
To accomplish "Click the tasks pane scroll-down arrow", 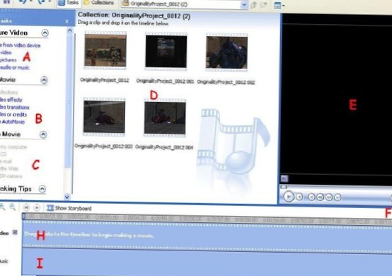I will point(67,197).
